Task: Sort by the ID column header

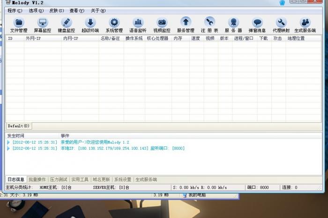Action: [15, 38]
